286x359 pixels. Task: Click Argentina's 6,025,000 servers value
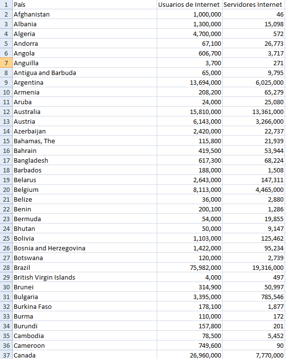click(x=254, y=82)
